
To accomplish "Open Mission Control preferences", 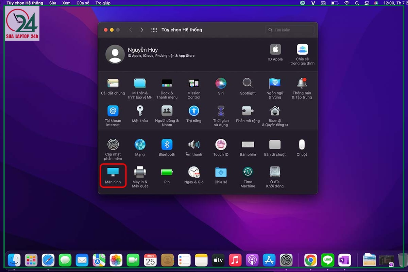I will (x=194, y=88).
